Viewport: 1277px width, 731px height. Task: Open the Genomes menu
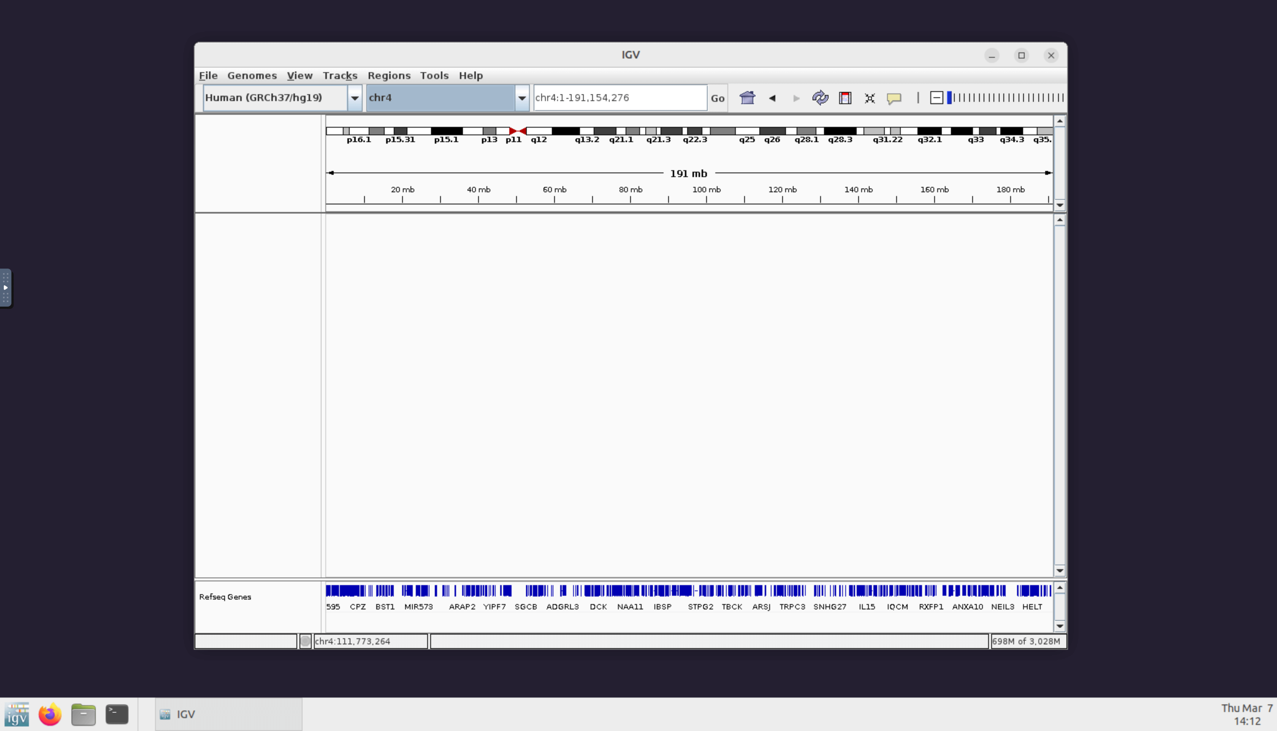click(252, 75)
